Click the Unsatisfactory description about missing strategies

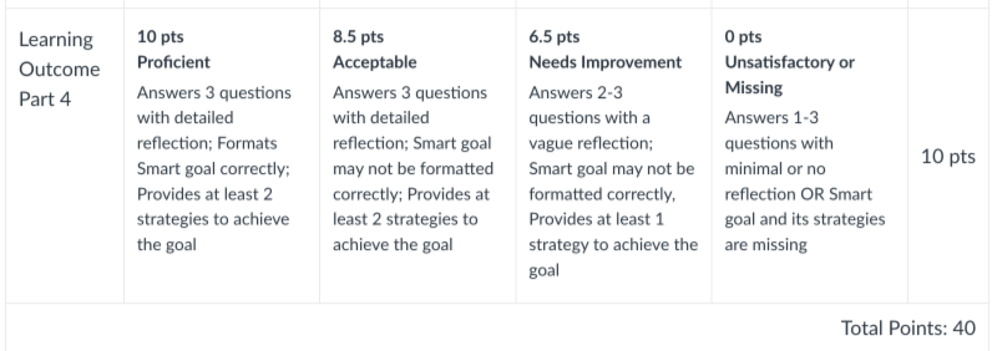pyautogui.click(x=804, y=180)
